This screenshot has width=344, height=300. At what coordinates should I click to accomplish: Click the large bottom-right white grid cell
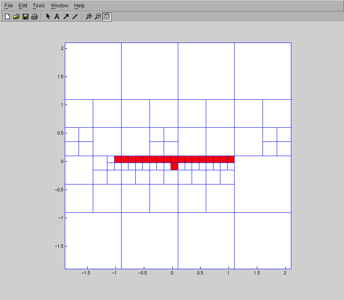pos(263,240)
